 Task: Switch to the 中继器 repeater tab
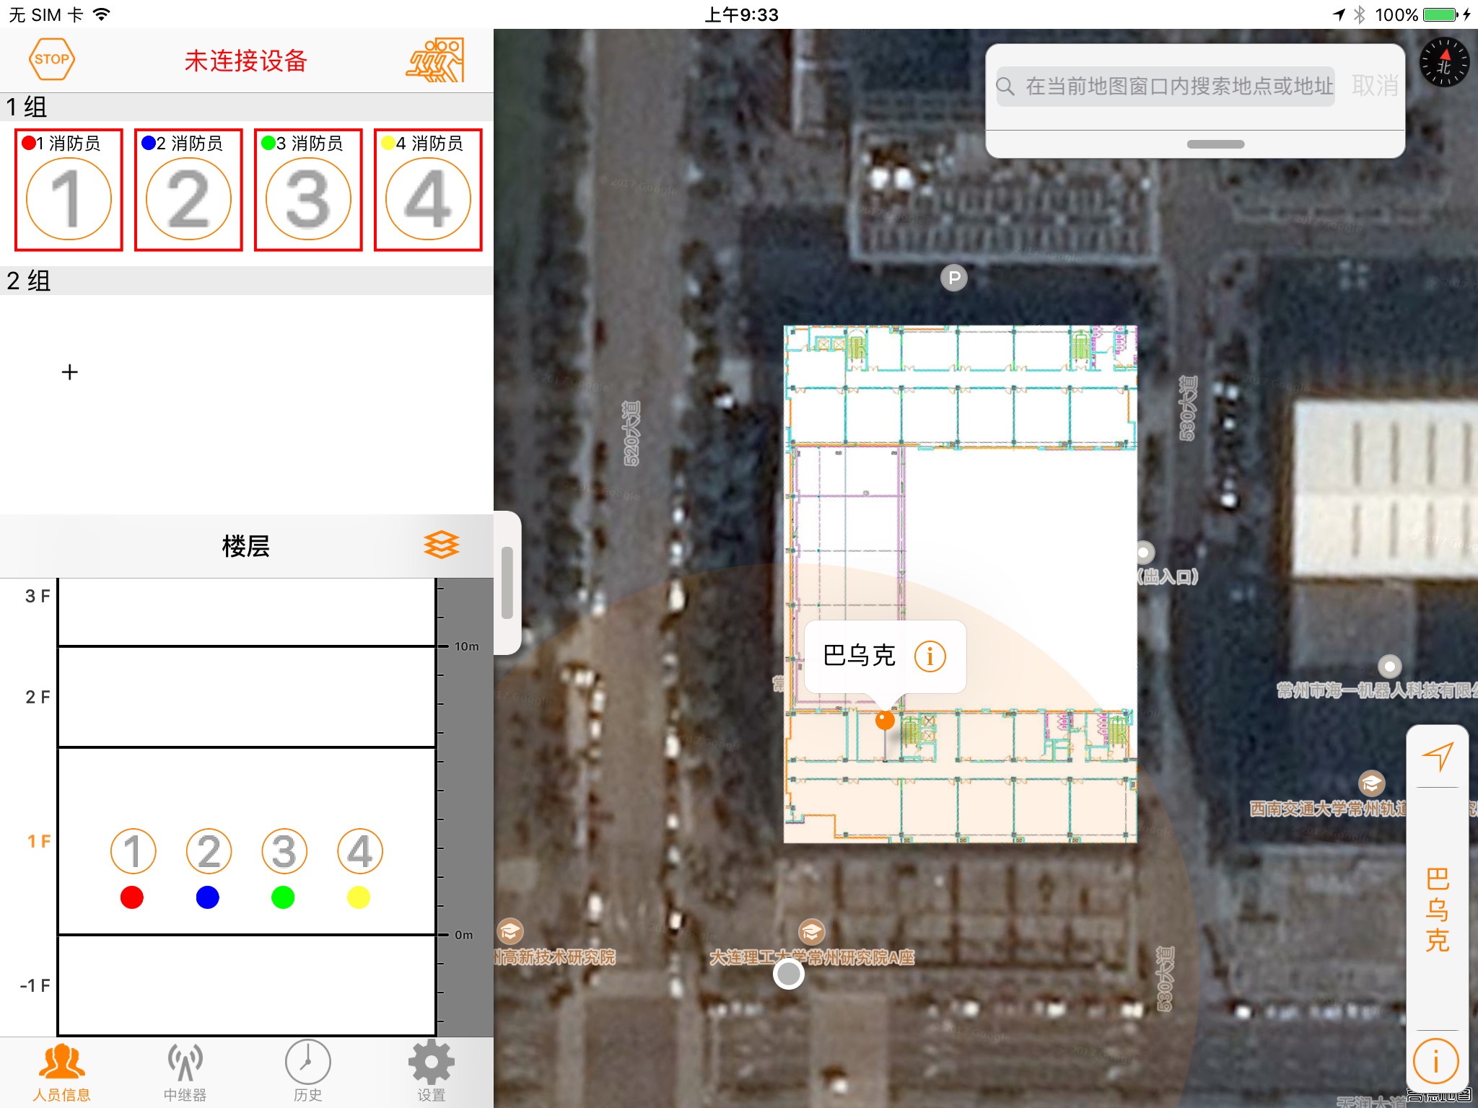pyautogui.click(x=185, y=1073)
